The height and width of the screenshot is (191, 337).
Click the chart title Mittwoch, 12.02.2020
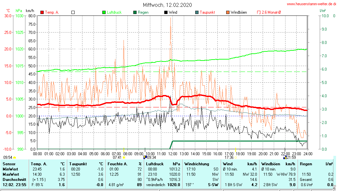[168, 5]
